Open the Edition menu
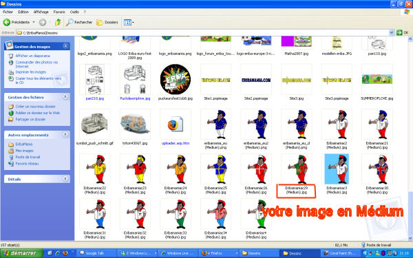413x258 pixels. pyautogui.click(x=23, y=12)
